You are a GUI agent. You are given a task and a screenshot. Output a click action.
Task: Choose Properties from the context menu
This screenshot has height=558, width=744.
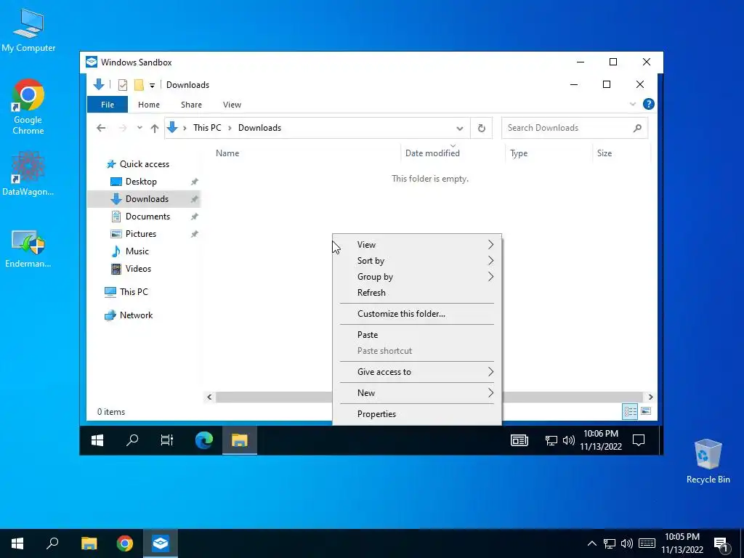(x=417, y=414)
